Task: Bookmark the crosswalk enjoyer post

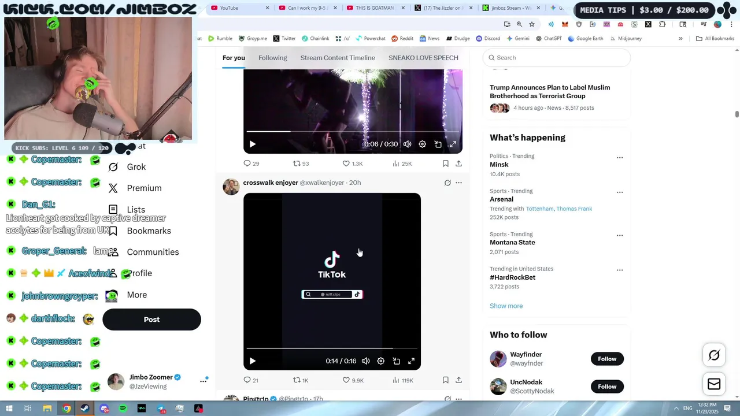Action: pyautogui.click(x=446, y=380)
